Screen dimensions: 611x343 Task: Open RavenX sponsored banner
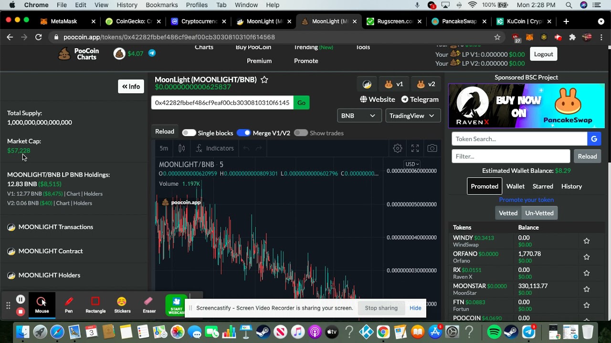point(527,106)
